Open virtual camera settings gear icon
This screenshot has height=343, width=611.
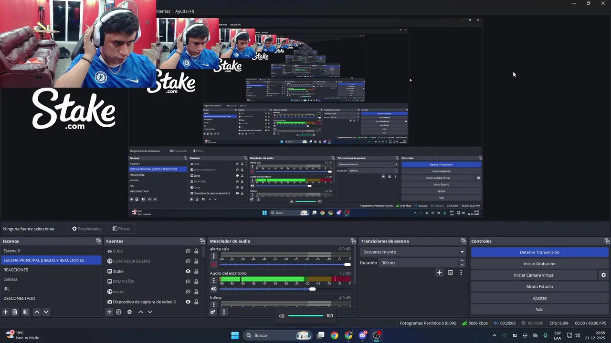click(x=603, y=275)
